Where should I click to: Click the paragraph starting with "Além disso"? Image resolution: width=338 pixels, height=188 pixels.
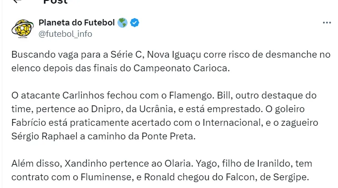(168, 169)
